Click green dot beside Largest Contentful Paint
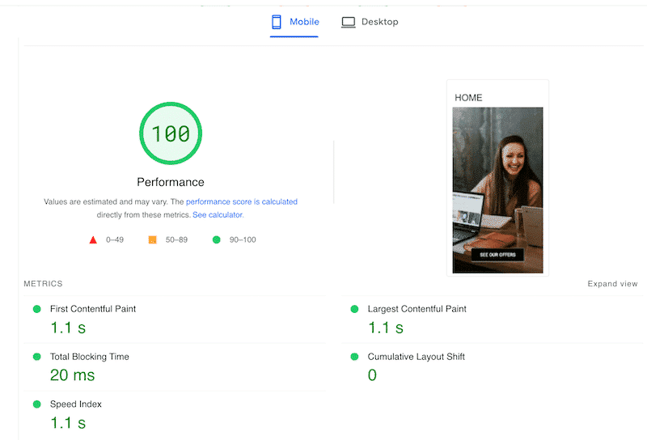The width and height of the screenshot is (647, 440). click(x=354, y=309)
